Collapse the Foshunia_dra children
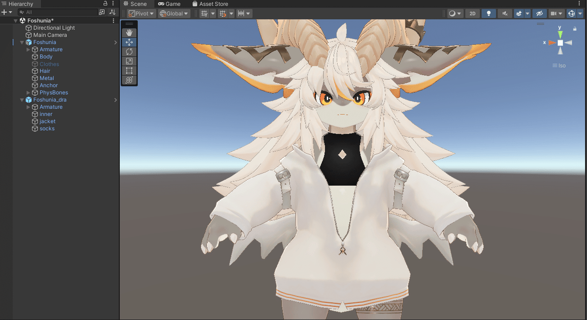Screen dimensions: 587x320 [x=22, y=100]
